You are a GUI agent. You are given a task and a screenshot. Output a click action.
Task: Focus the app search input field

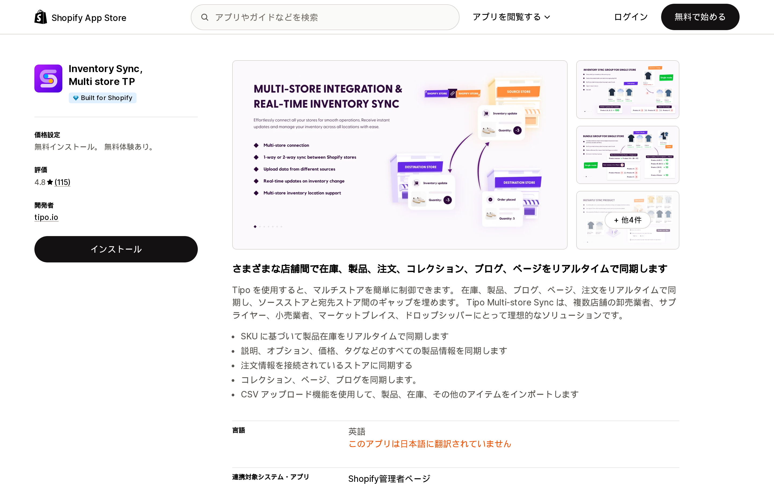click(x=325, y=17)
